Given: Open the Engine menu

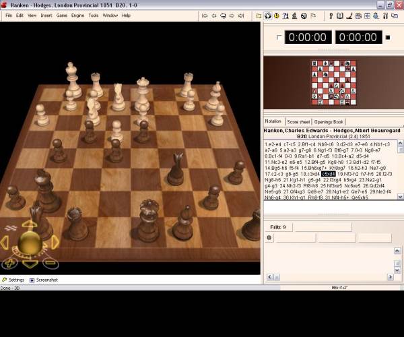Looking at the screenshot, I should (78, 16).
